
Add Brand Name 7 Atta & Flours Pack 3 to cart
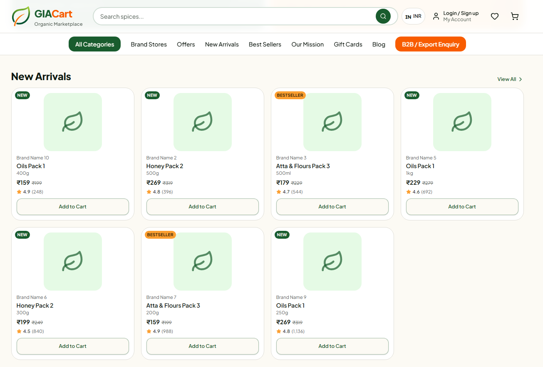[x=203, y=346]
